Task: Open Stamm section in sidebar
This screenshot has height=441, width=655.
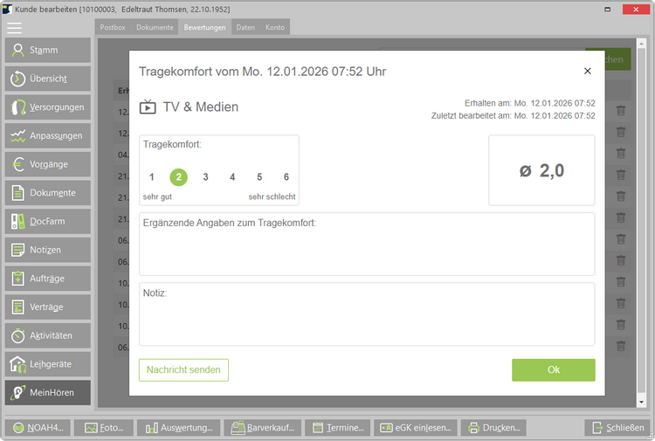Action: [48, 50]
